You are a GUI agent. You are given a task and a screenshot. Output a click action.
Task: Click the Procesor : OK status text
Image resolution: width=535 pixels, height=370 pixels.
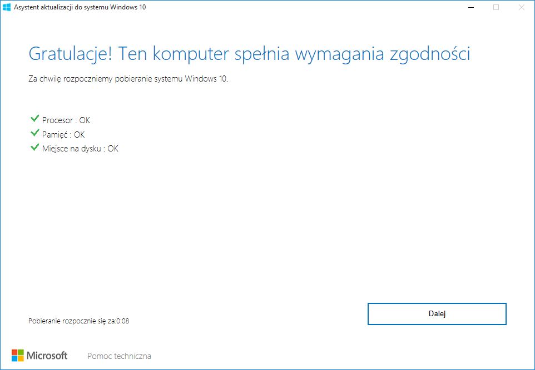pos(66,120)
